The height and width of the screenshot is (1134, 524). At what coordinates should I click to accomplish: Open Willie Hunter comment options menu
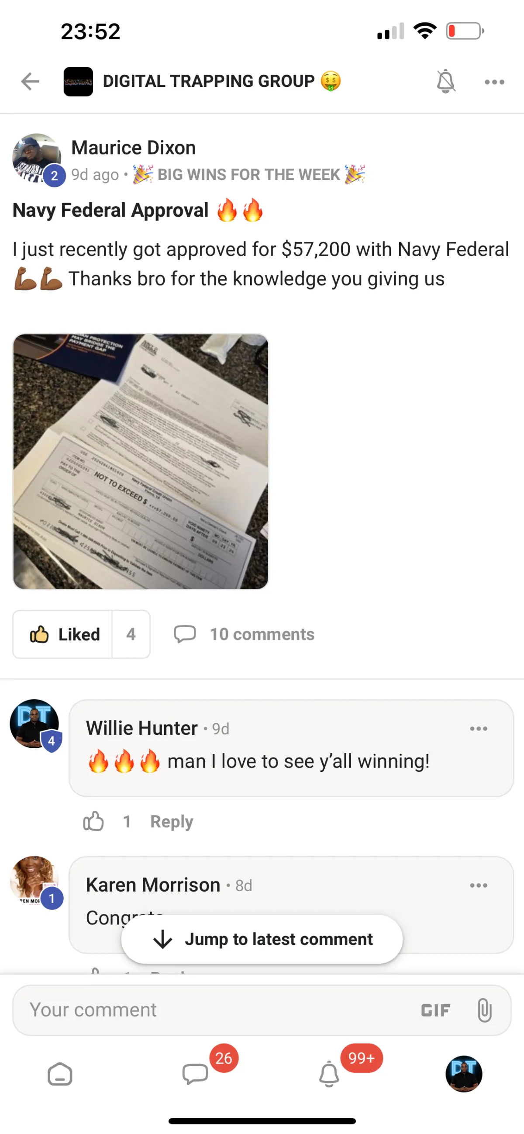(x=478, y=729)
